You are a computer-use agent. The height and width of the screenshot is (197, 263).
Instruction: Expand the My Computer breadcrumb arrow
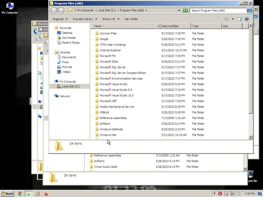click(x=96, y=10)
